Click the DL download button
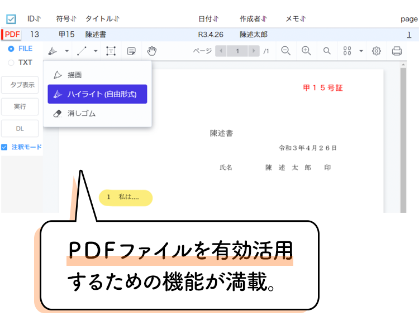 [20, 129]
